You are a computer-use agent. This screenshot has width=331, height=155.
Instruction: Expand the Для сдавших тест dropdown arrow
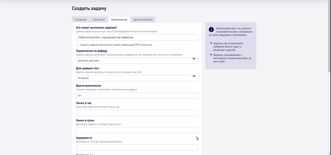(x=194, y=77)
